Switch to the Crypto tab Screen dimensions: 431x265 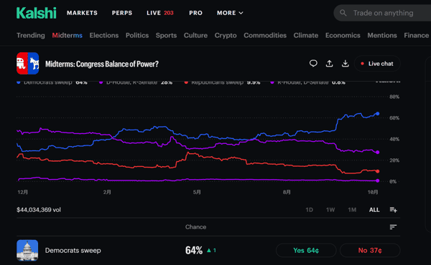226,35
